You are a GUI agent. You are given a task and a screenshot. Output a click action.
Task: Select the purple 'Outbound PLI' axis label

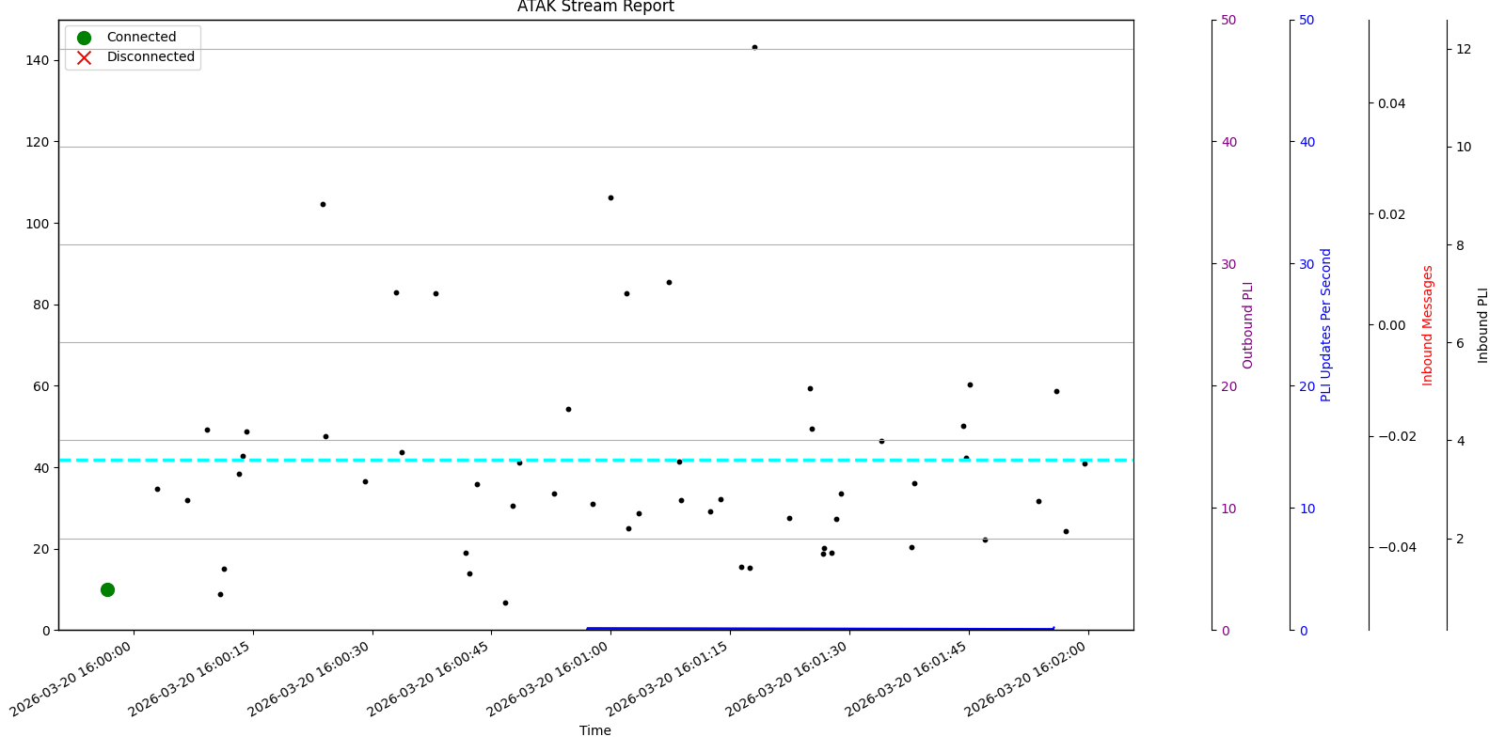pos(1248,325)
